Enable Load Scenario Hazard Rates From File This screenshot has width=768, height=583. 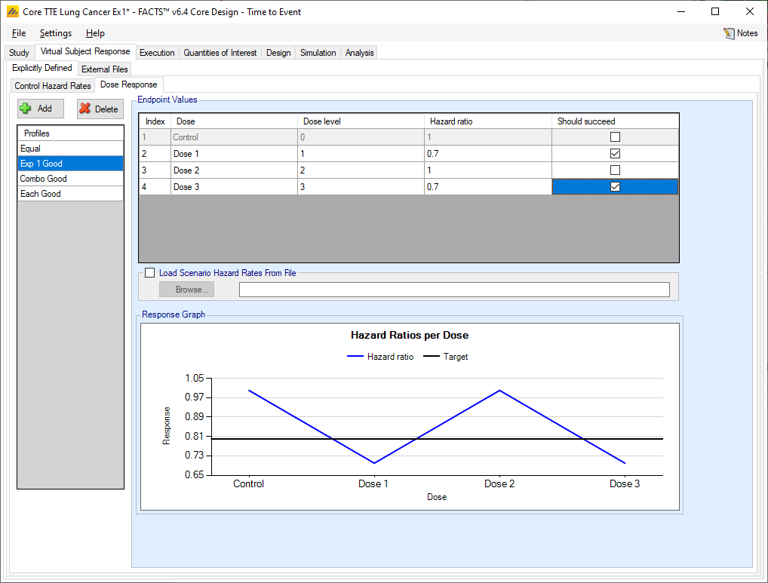(150, 273)
